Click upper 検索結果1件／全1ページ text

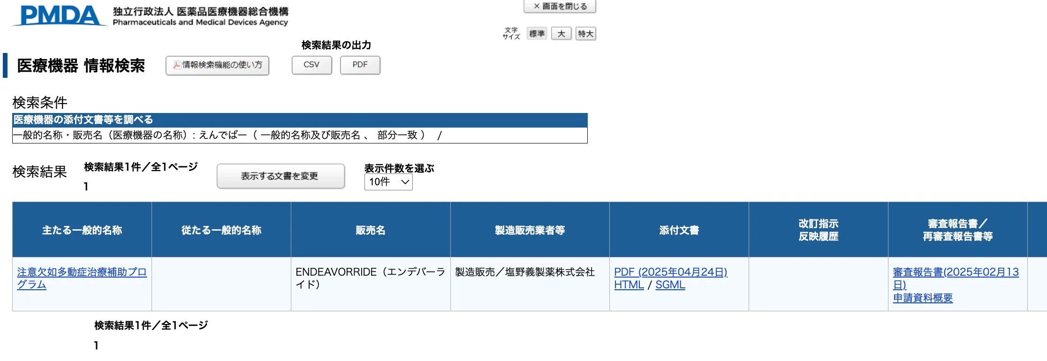141,167
